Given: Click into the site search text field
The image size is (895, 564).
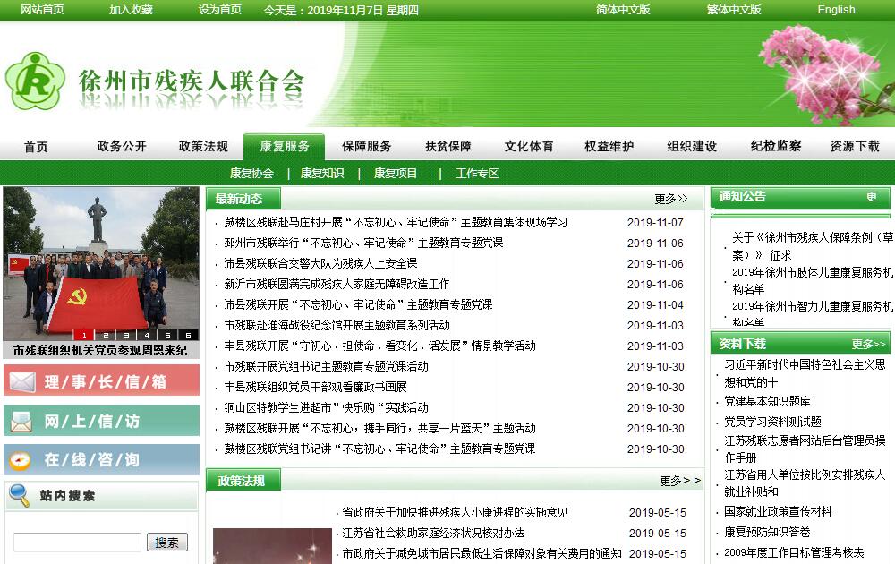Looking at the screenshot, I should click(77, 543).
